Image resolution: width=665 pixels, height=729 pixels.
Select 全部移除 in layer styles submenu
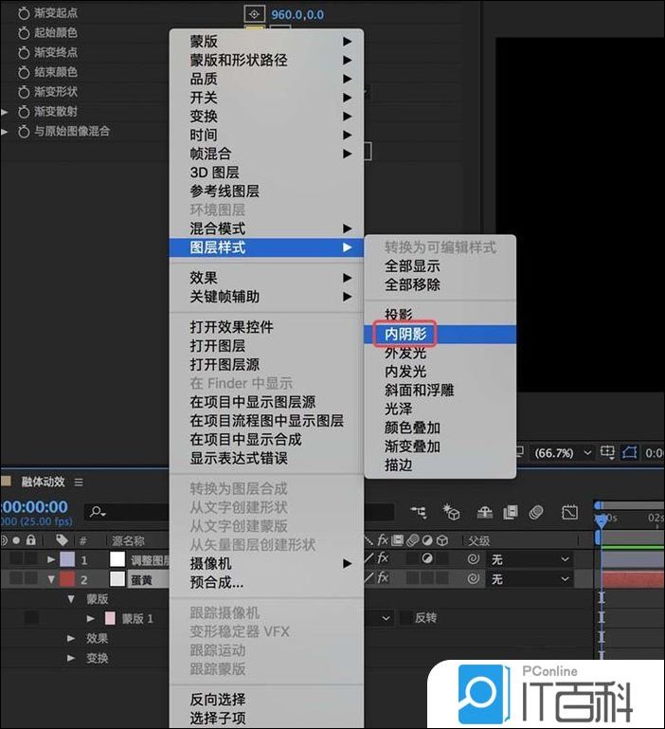[x=440, y=284]
